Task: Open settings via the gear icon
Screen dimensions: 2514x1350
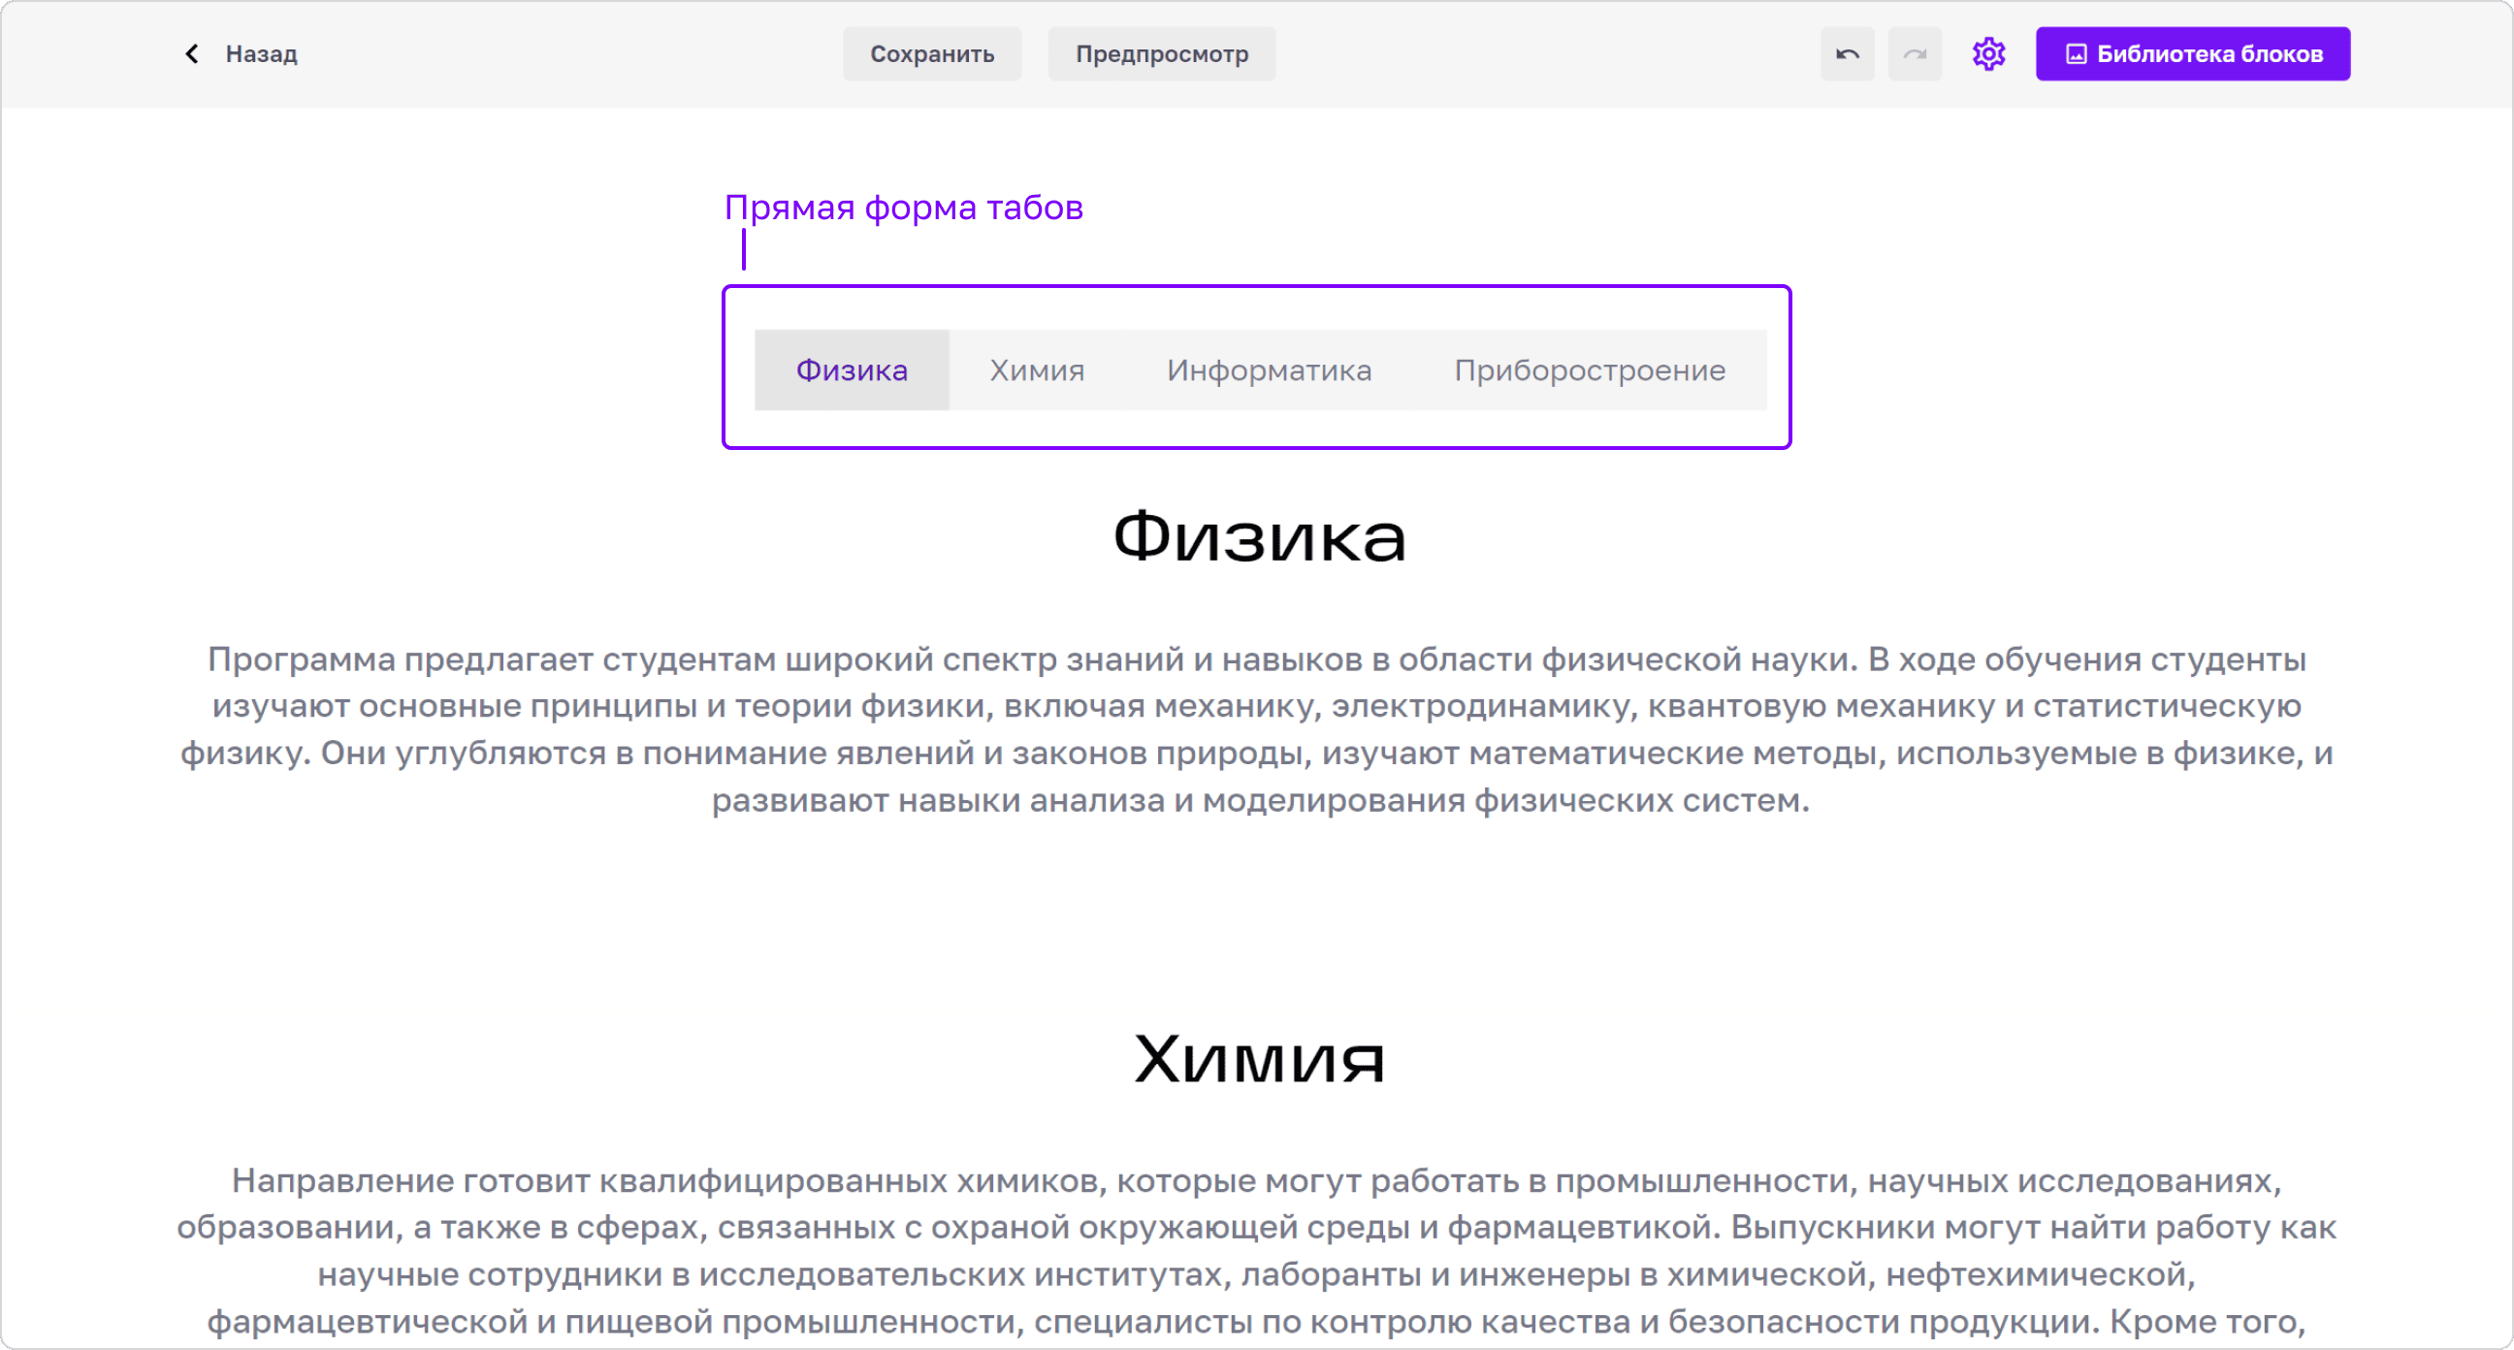Action: coord(1988,53)
